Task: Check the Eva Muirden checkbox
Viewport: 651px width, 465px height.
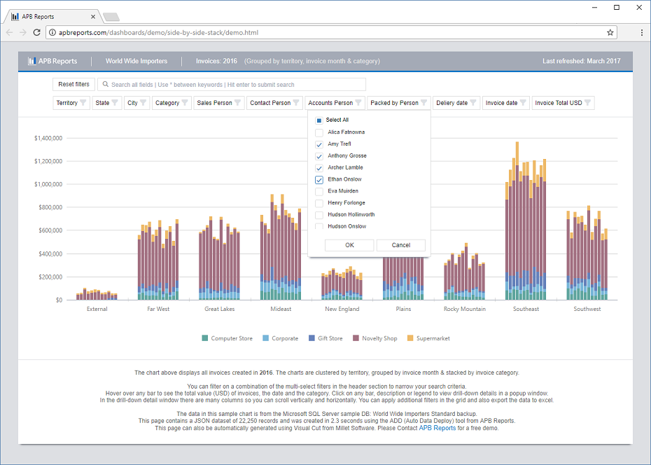Action: click(x=319, y=191)
